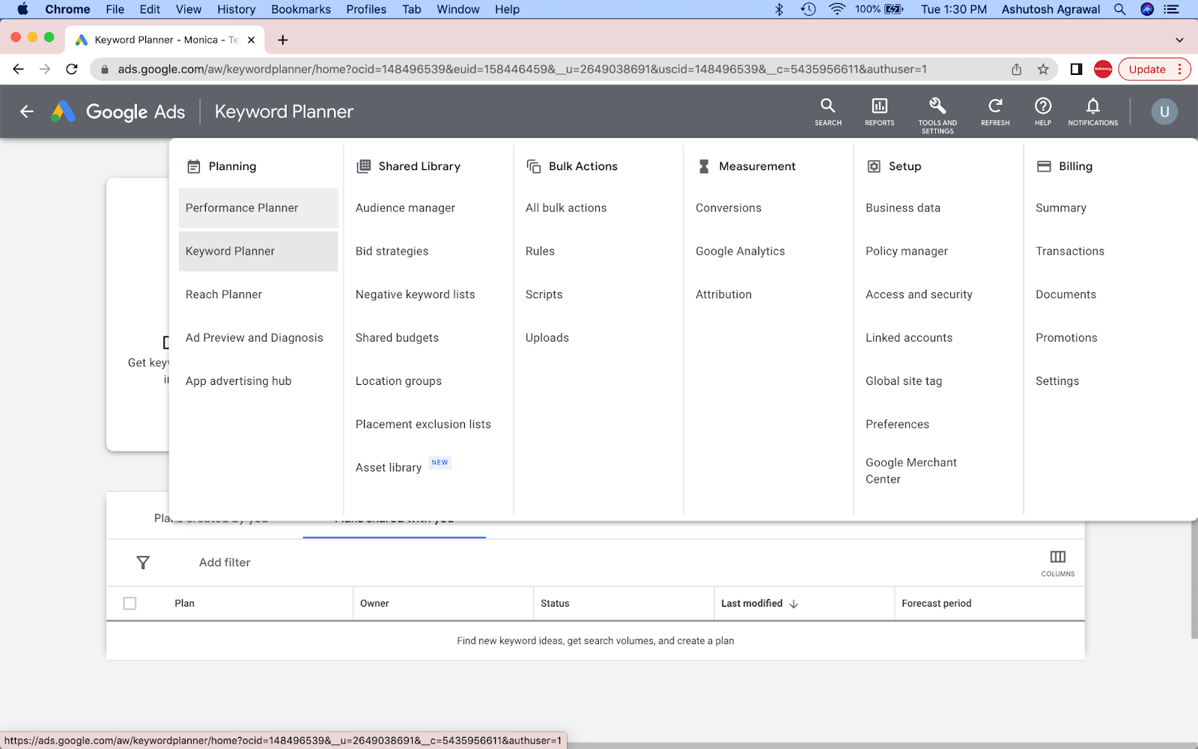This screenshot has height=749, width=1198.
Task: Open All bulk actions
Action: click(x=566, y=208)
